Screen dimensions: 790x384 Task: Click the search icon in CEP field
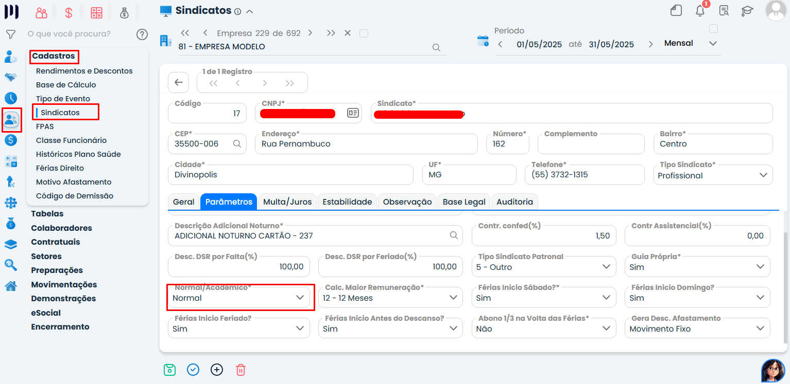[237, 144]
